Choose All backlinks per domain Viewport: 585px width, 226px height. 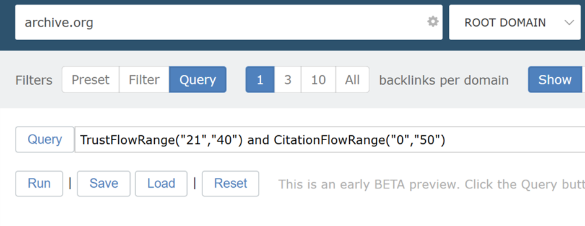[x=352, y=80]
